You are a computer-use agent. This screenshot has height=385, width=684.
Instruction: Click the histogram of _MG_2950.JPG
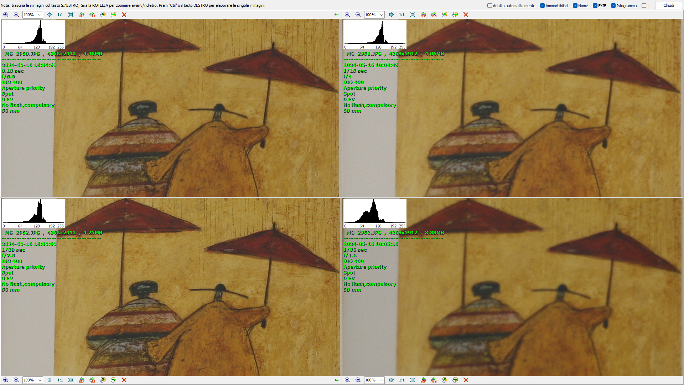tap(33, 34)
